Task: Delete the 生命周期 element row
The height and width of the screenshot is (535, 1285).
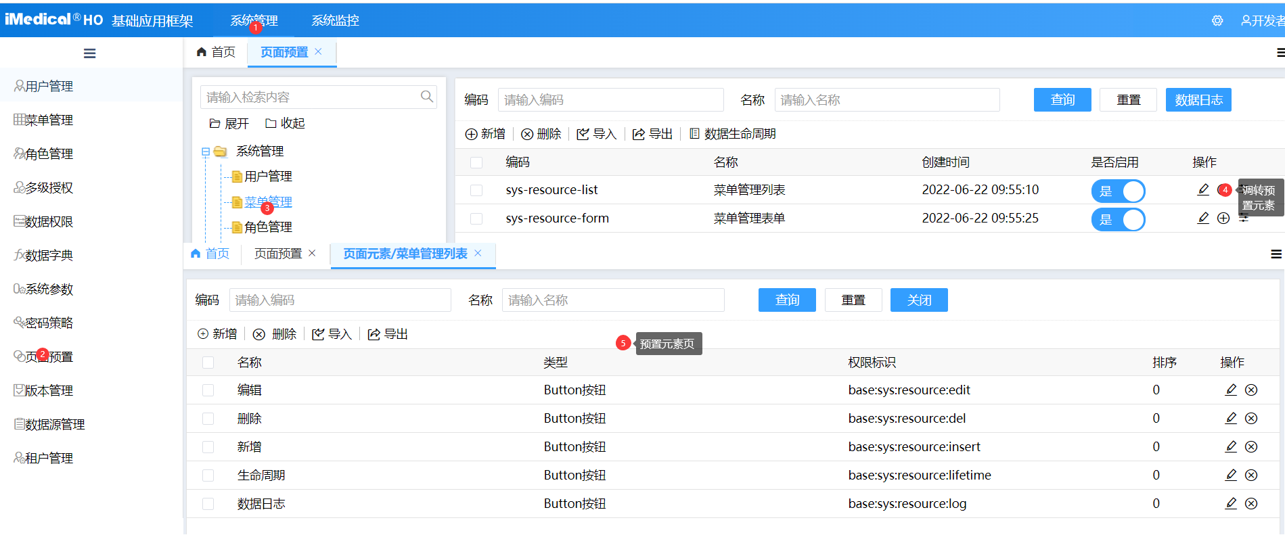Action: point(1251,475)
